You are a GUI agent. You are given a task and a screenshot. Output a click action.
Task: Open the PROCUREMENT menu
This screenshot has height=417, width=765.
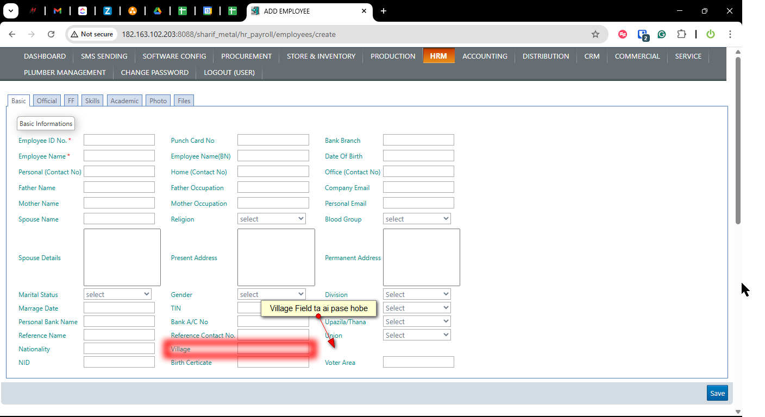point(247,56)
